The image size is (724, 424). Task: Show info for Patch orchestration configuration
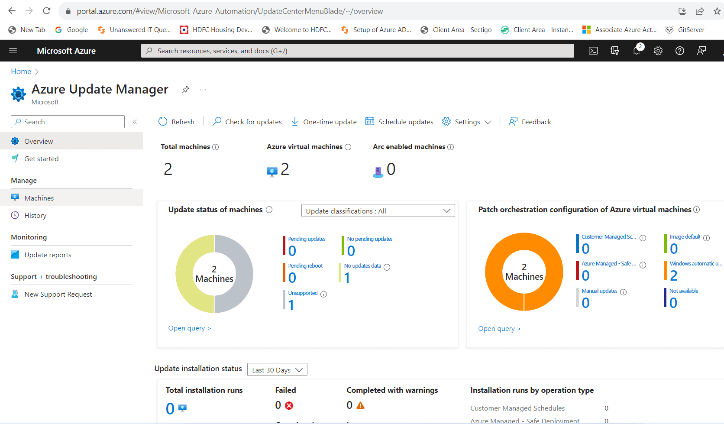pos(697,210)
